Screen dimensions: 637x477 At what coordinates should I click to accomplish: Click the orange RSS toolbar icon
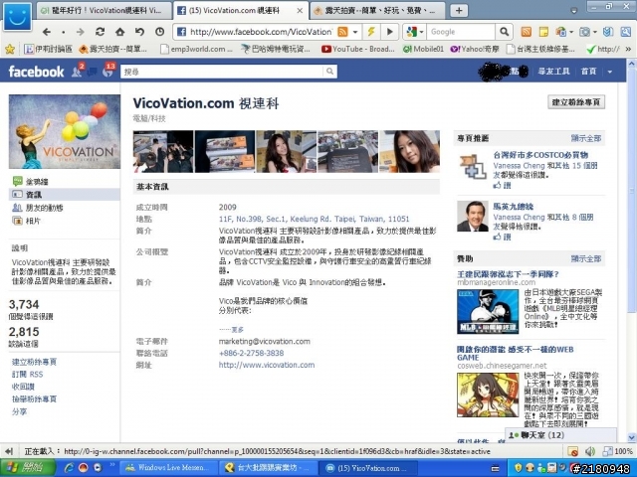pyautogui.click(x=527, y=32)
